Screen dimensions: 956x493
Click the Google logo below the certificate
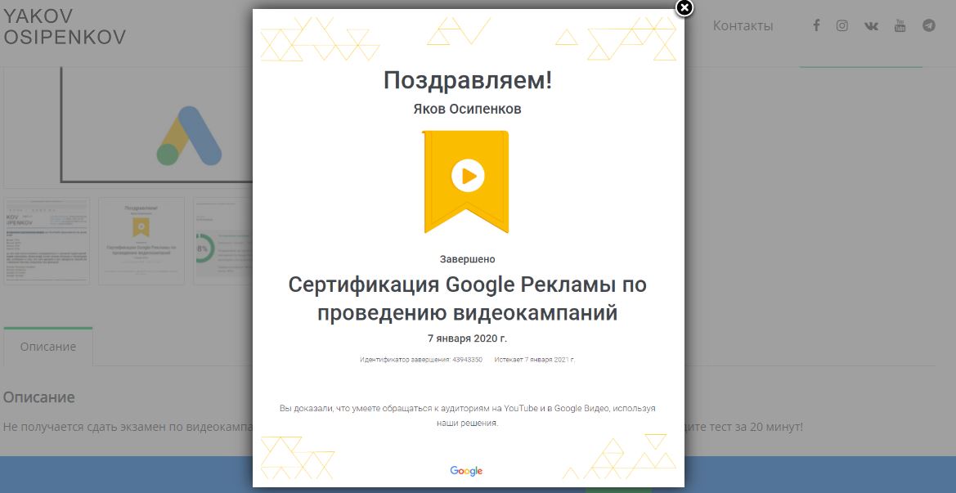coord(465,470)
